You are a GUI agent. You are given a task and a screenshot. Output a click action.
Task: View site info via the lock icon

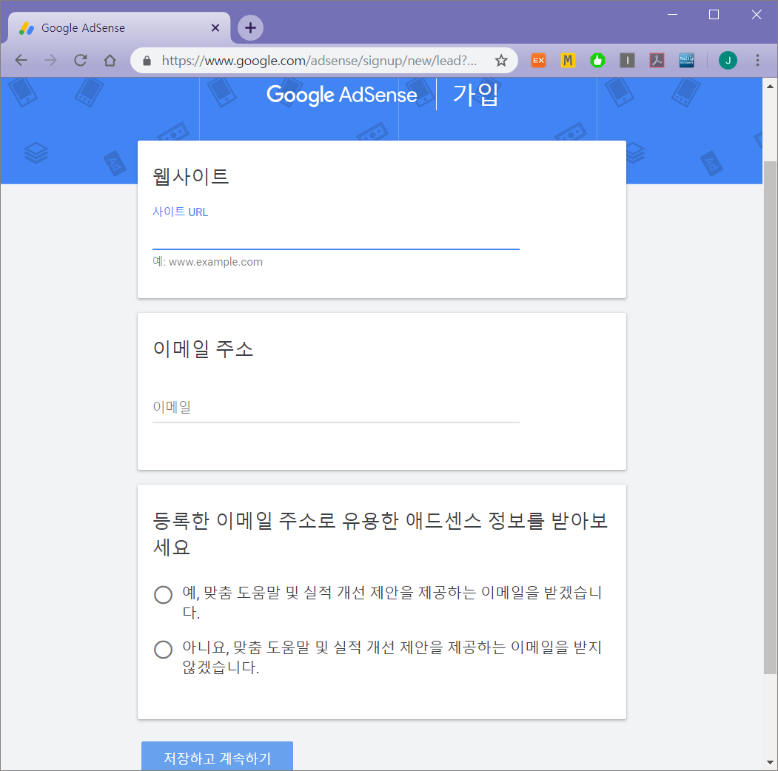(147, 61)
